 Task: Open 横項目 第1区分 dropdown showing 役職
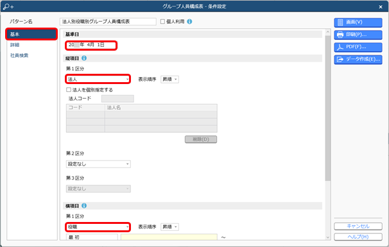click(98, 226)
